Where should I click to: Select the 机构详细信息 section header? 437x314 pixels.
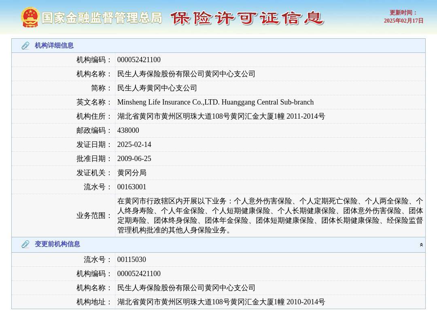pos(218,46)
